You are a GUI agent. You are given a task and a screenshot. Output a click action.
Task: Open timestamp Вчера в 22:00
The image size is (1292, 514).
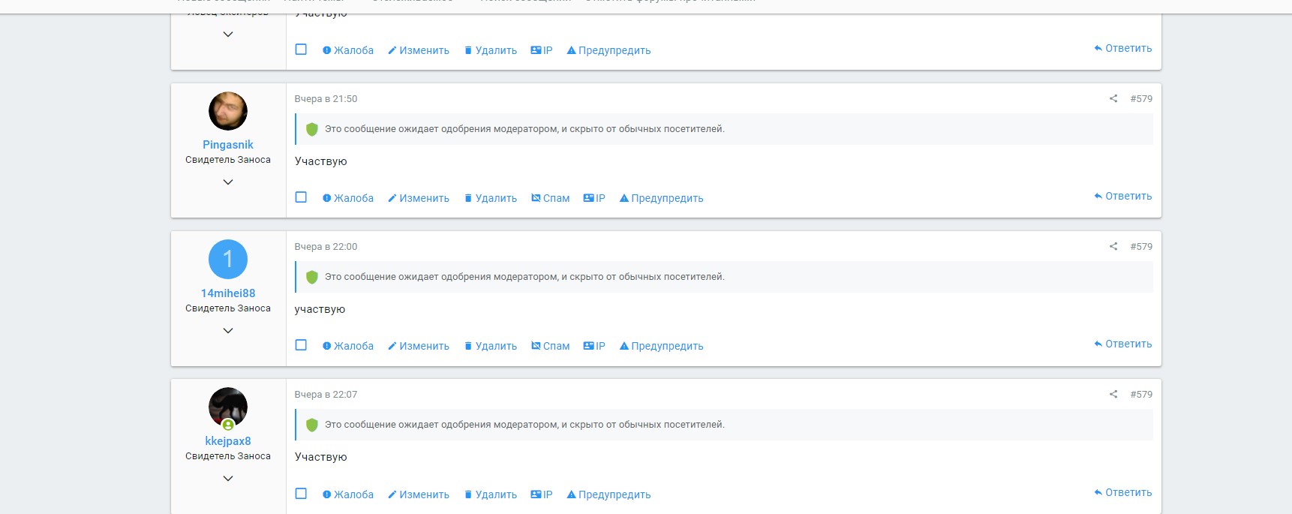coord(326,246)
